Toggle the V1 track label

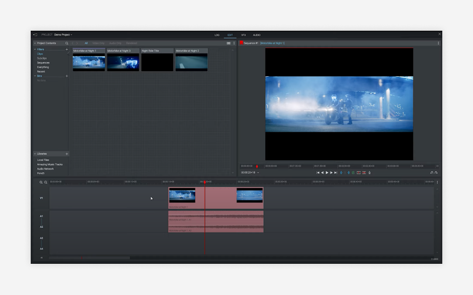point(41,198)
